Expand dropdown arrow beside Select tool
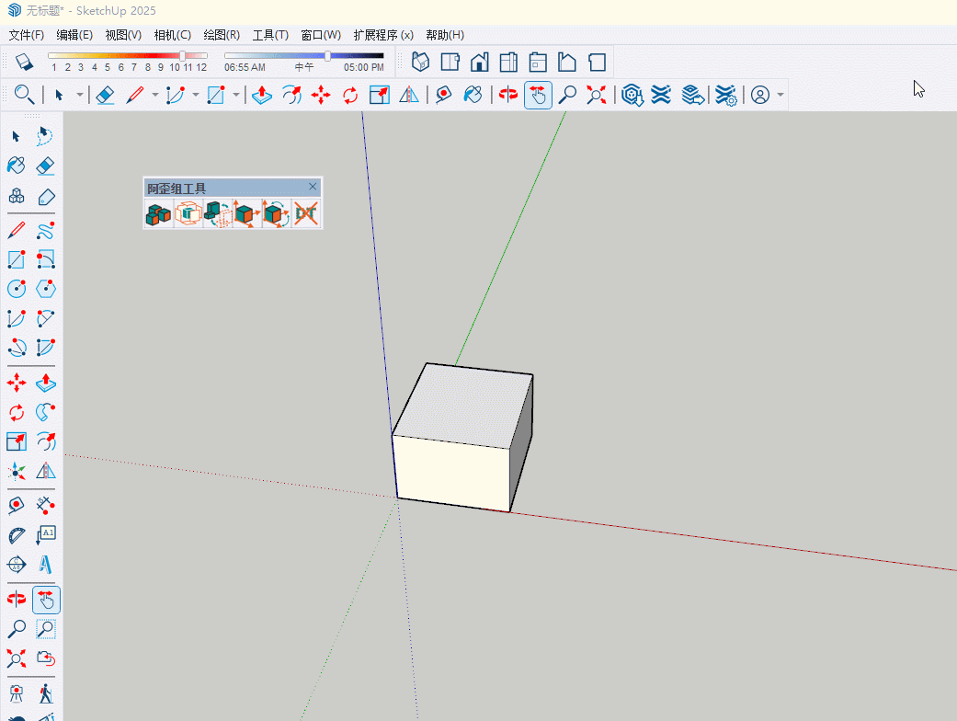The width and height of the screenshot is (957, 721). [x=80, y=95]
